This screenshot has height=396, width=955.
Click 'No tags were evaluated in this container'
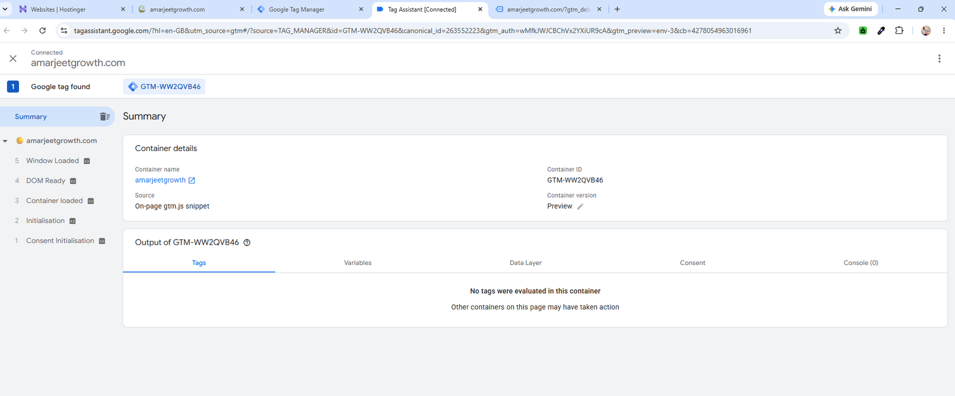(x=535, y=291)
